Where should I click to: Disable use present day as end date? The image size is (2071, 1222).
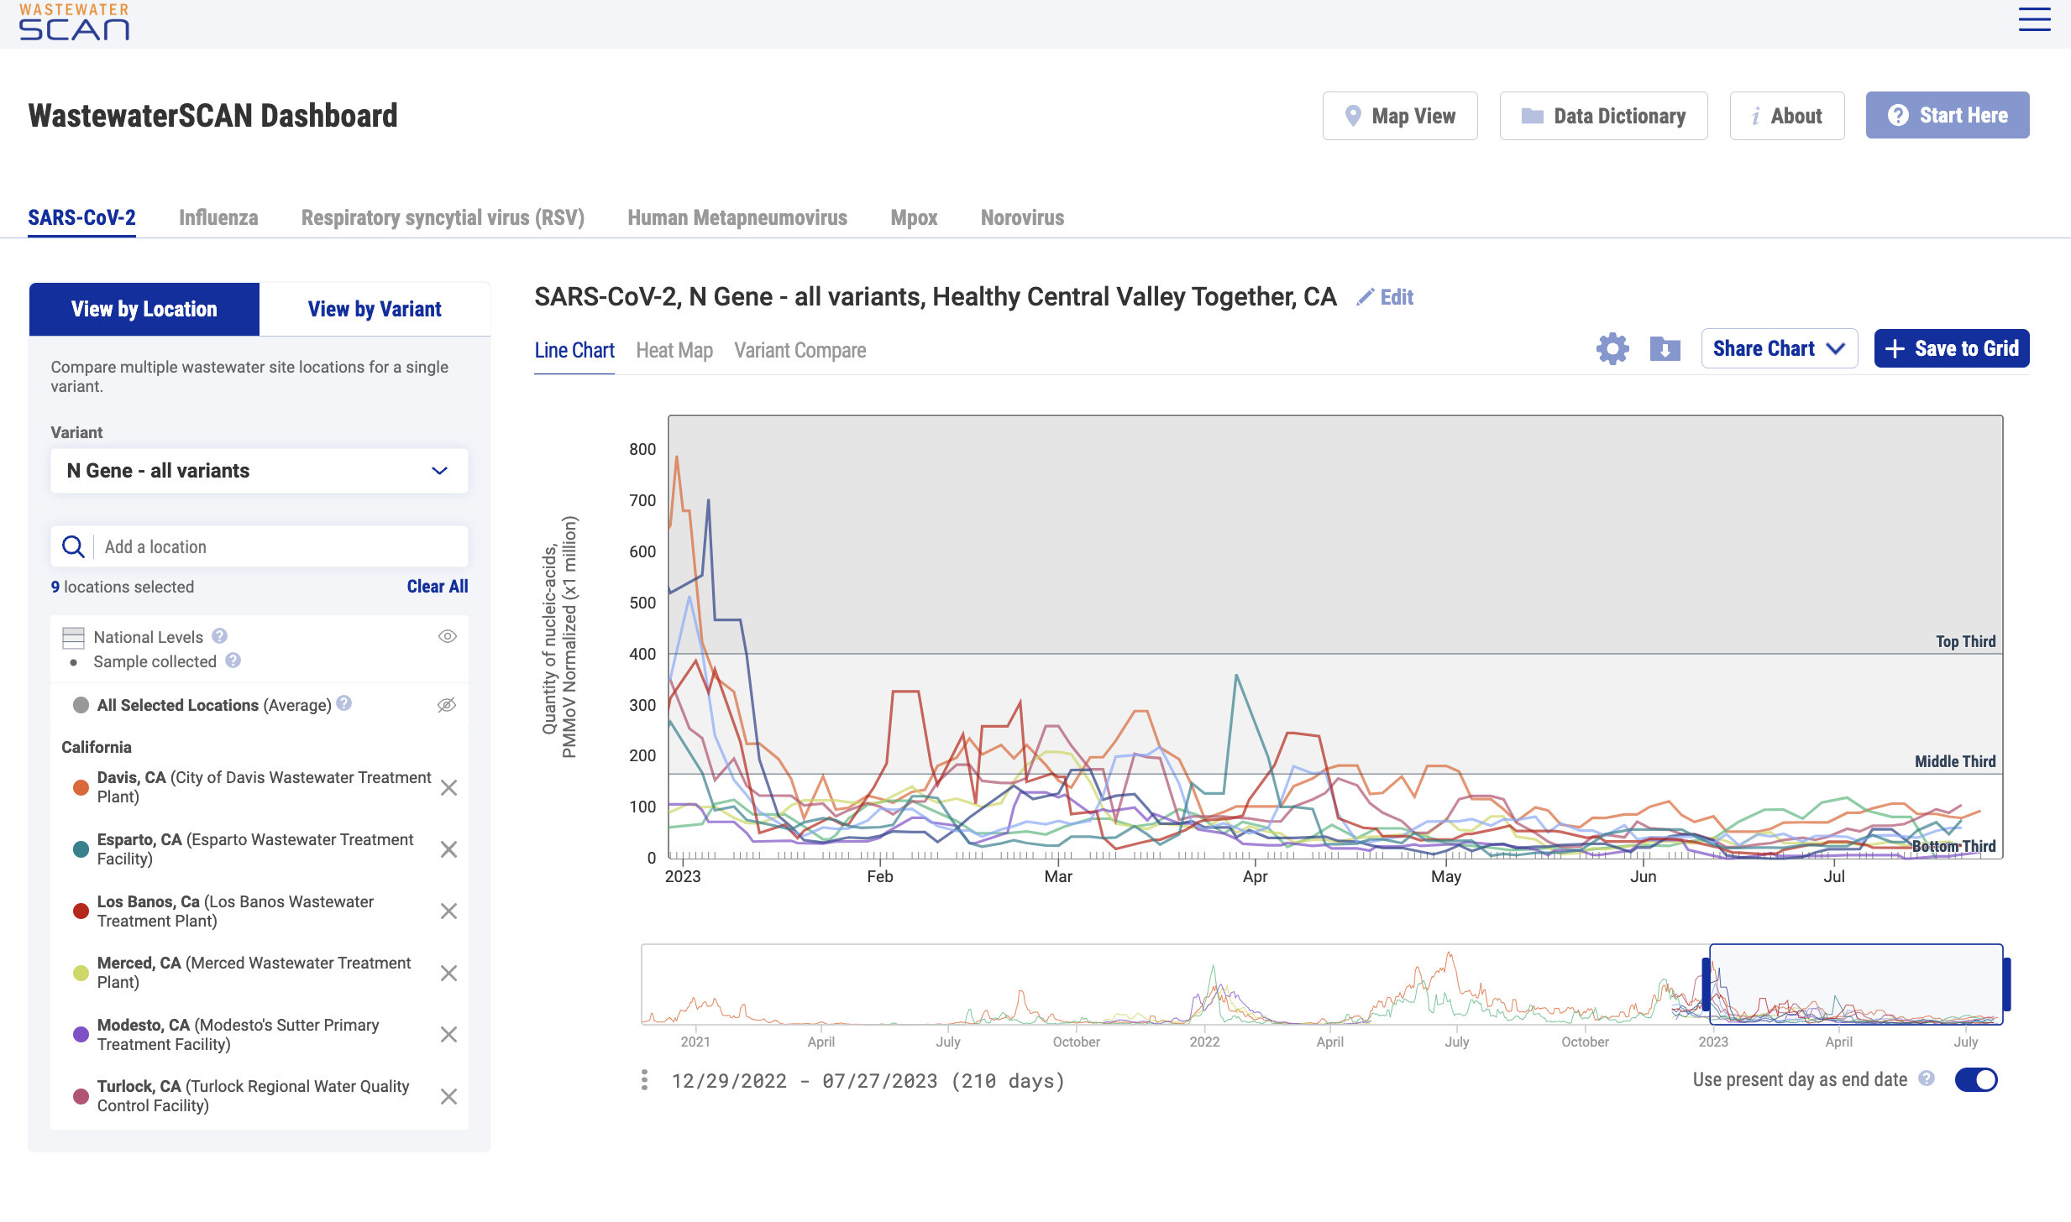tap(1975, 1079)
